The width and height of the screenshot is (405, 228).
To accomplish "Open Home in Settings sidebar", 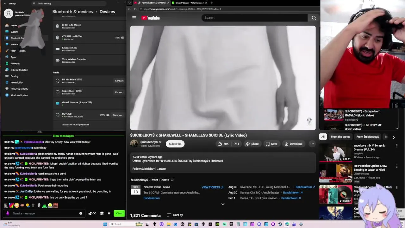I will pos(14,25).
